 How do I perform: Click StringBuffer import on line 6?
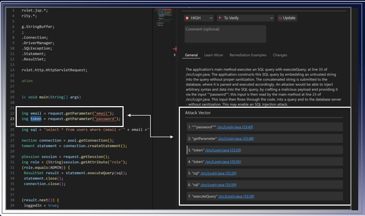(38, 27)
